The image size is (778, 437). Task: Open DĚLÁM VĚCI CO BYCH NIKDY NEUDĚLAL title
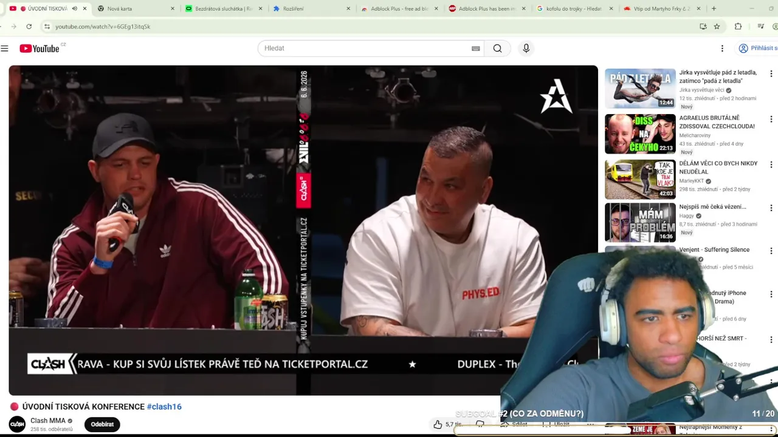(718, 168)
